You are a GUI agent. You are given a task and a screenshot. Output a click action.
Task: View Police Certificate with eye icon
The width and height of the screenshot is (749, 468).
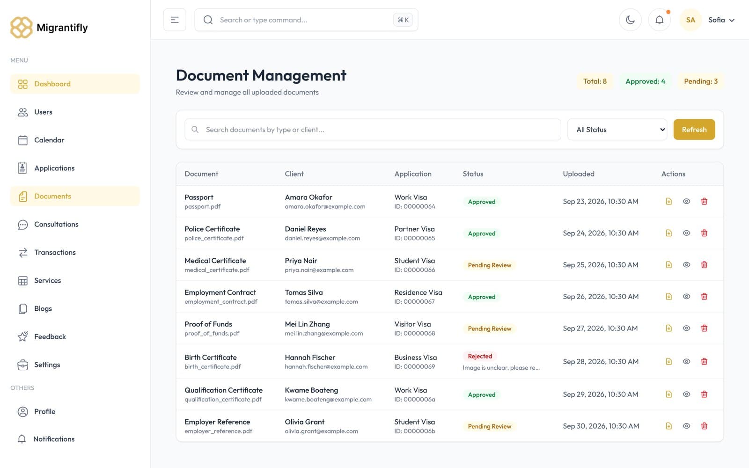(x=686, y=233)
